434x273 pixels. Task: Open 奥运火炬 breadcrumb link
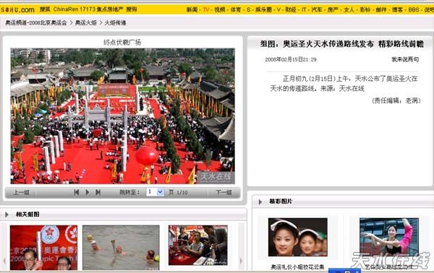pyautogui.click(x=86, y=22)
